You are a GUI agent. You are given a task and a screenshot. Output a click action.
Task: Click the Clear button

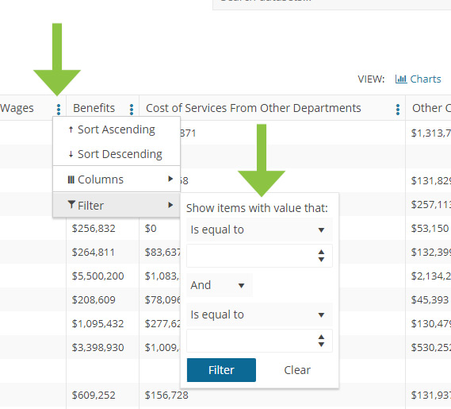(x=297, y=370)
